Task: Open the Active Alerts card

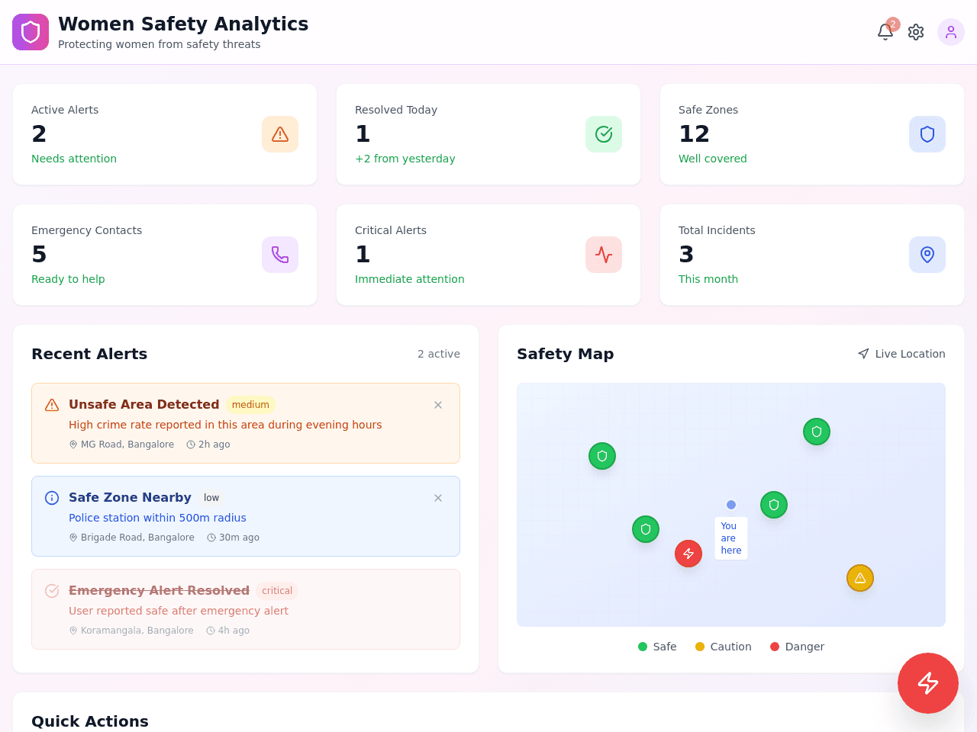Action: pos(165,134)
